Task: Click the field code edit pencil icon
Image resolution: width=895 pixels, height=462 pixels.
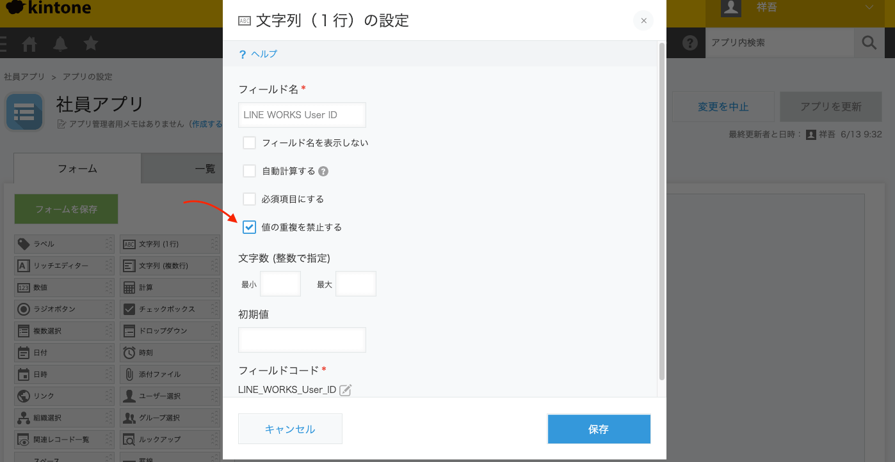Action: pyautogui.click(x=345, y=390)
